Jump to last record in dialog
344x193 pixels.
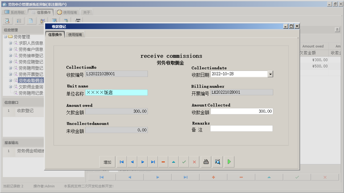153,162
